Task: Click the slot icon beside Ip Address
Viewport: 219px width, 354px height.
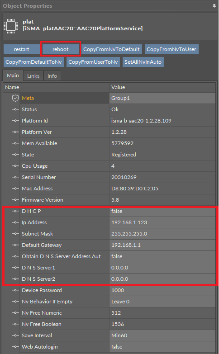Action: click(15, 222)
